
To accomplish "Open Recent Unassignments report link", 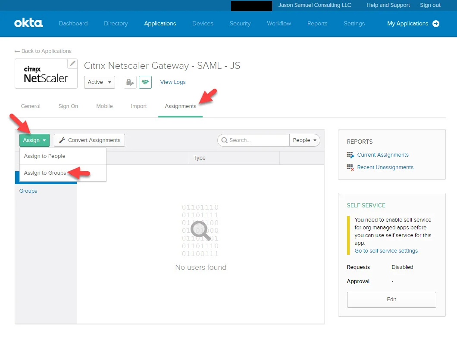I will (385, 167).
